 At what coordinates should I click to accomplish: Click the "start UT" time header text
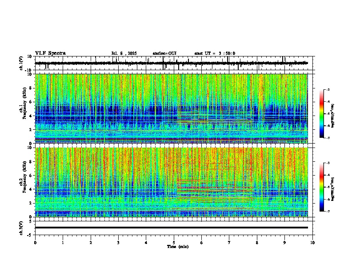click(x=215, y=53)
